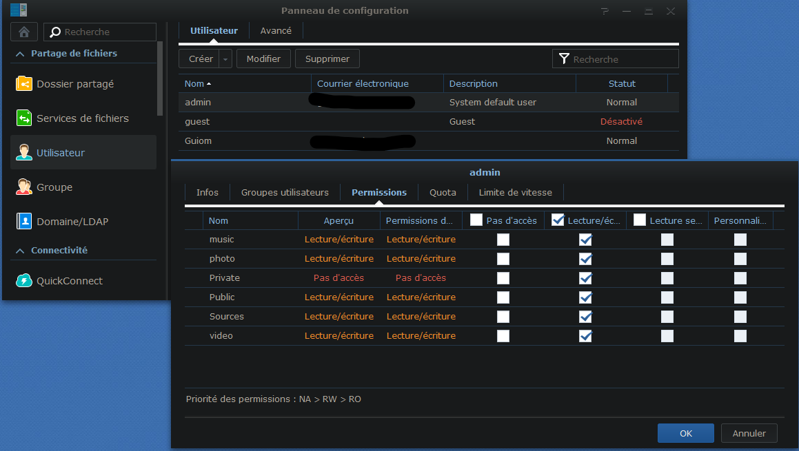Select the Utilisateur tab at top
The height and width of the screenshot is (451, 799).
[x=214, y=30]
